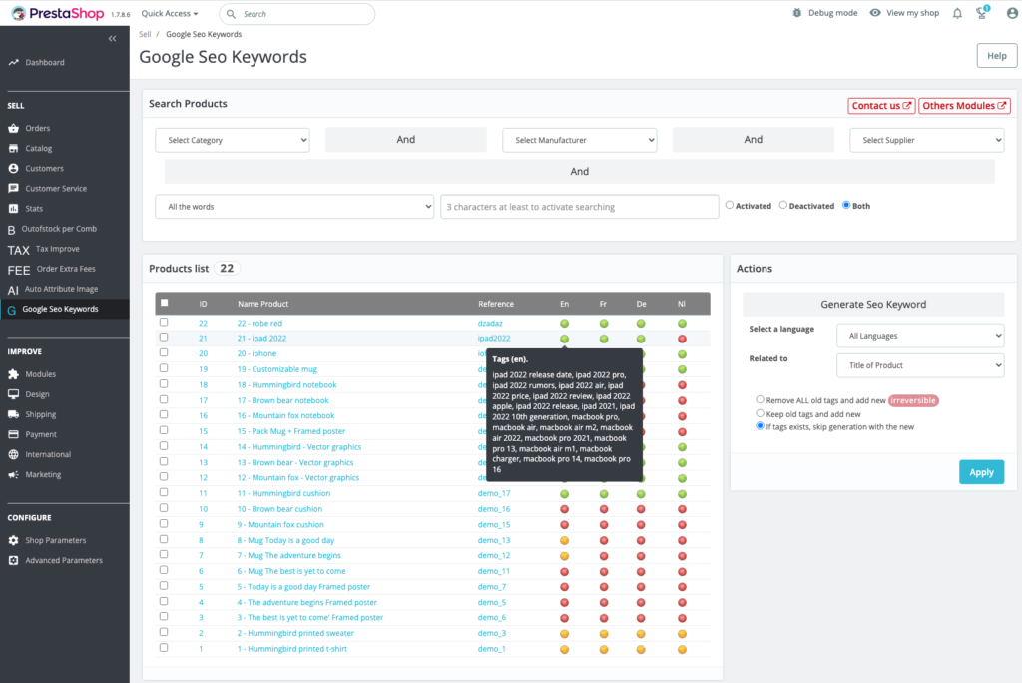1022x683 pixels.
Task: Click the trophy icon in header
Action: coord(982,12)
